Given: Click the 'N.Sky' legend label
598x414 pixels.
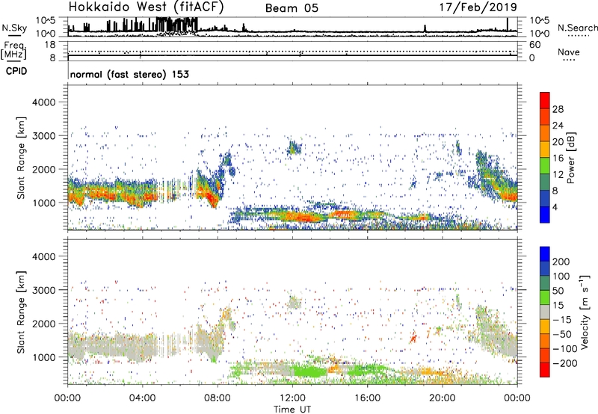Looking at the screenshot, I should click(14, 28).
